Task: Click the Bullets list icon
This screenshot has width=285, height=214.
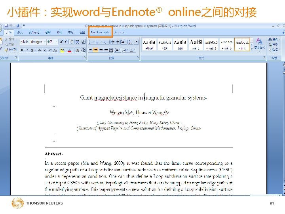Action: [90, 42]
